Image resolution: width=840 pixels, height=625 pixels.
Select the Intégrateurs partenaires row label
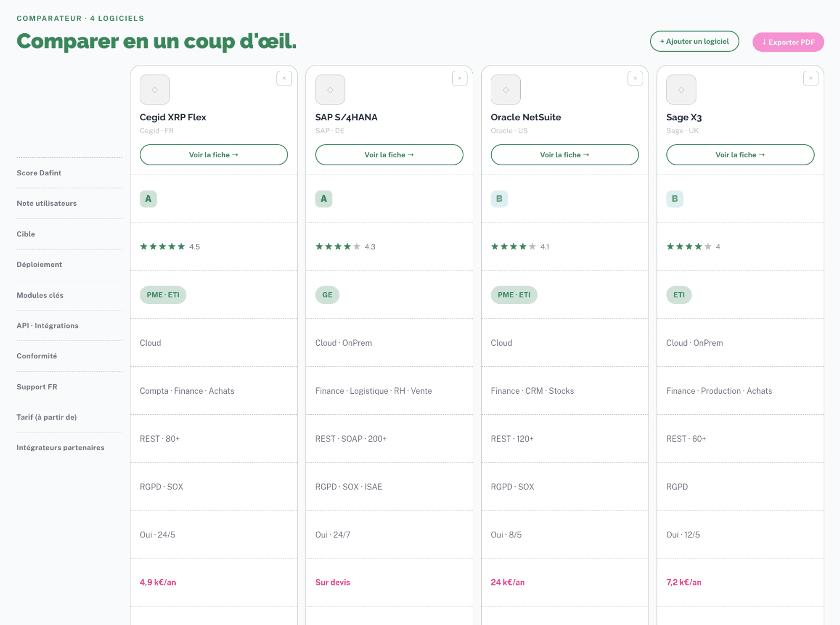click(x=61, y=448)
